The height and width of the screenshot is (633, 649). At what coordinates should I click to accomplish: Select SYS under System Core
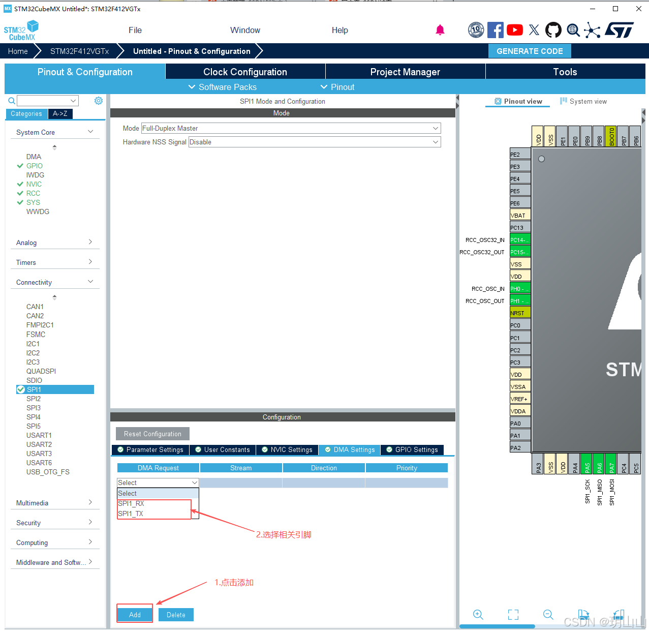[33, 202]
